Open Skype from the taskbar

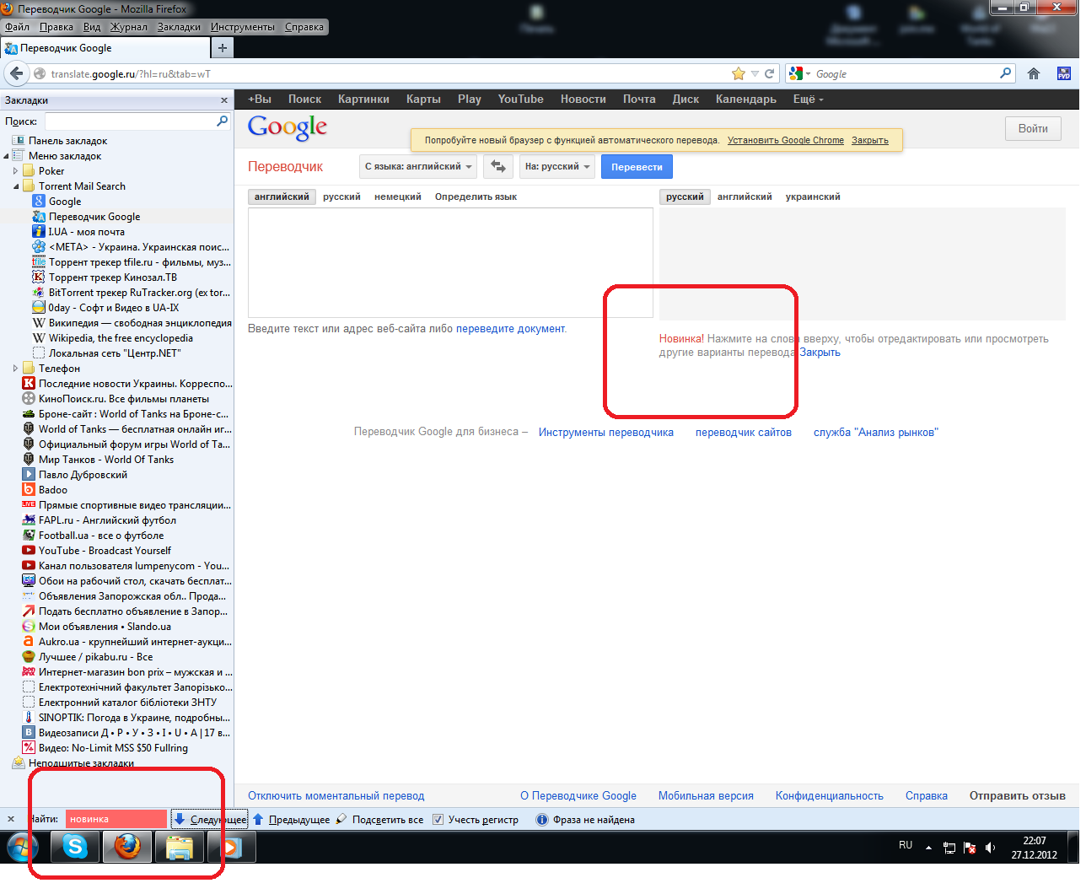76,846
